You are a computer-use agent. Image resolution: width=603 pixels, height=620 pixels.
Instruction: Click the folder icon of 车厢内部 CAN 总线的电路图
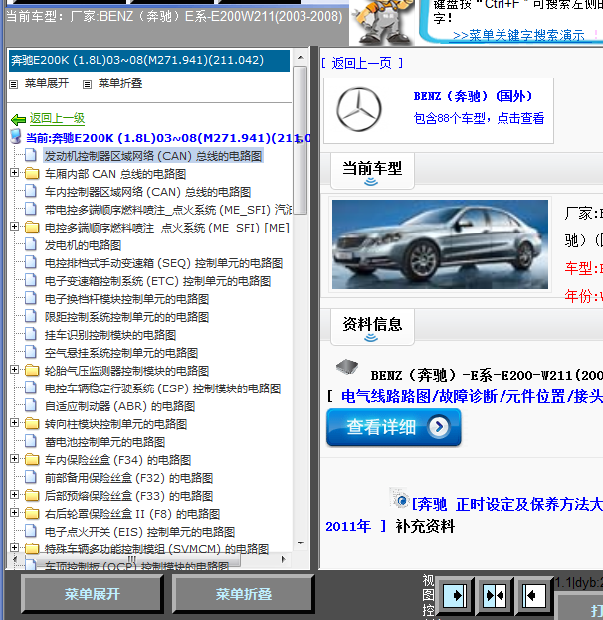tap(32, 173)
